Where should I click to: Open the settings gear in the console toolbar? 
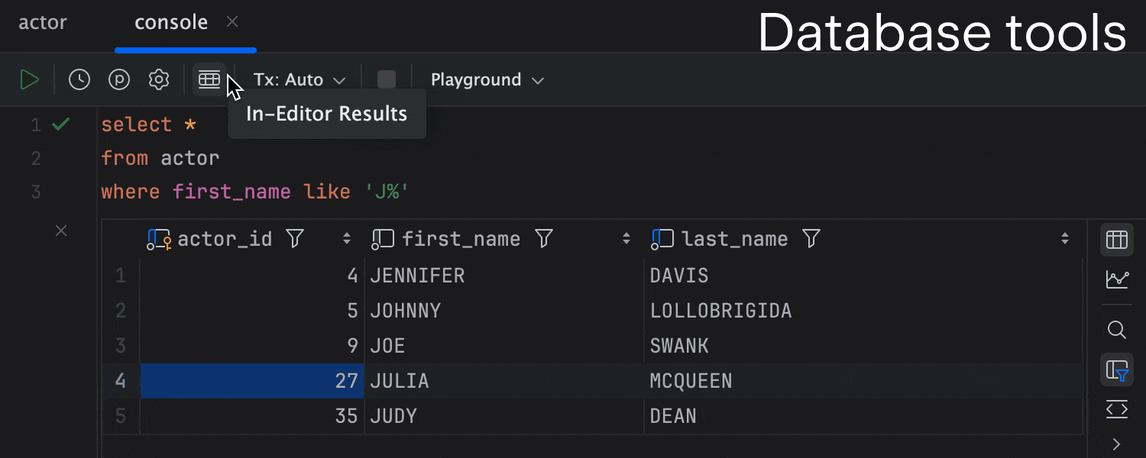pos(159,79)
